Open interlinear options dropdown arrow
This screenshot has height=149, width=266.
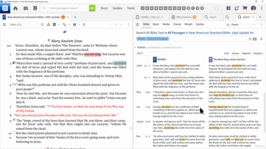69,25
